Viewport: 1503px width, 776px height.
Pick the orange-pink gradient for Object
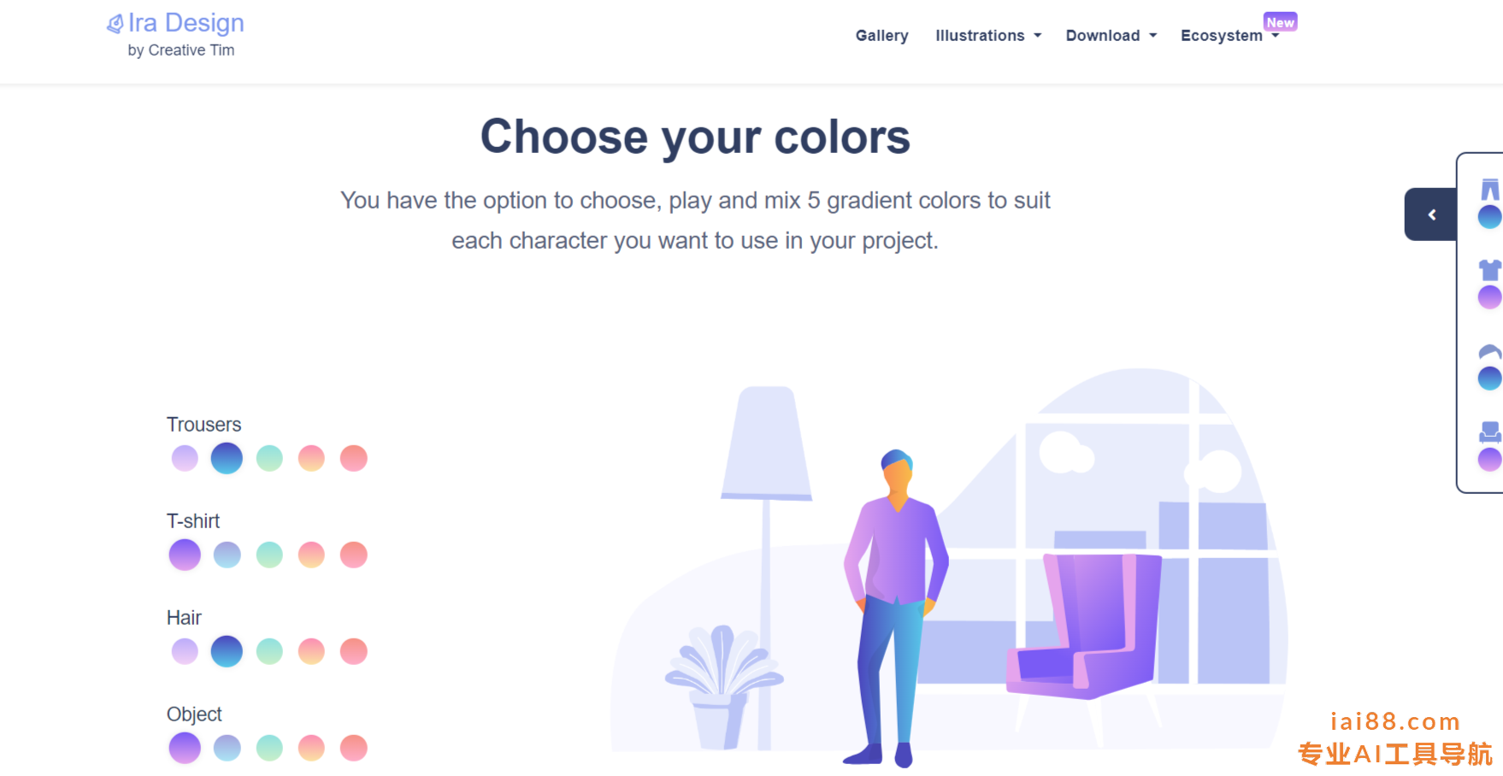(x=311, y=748)
